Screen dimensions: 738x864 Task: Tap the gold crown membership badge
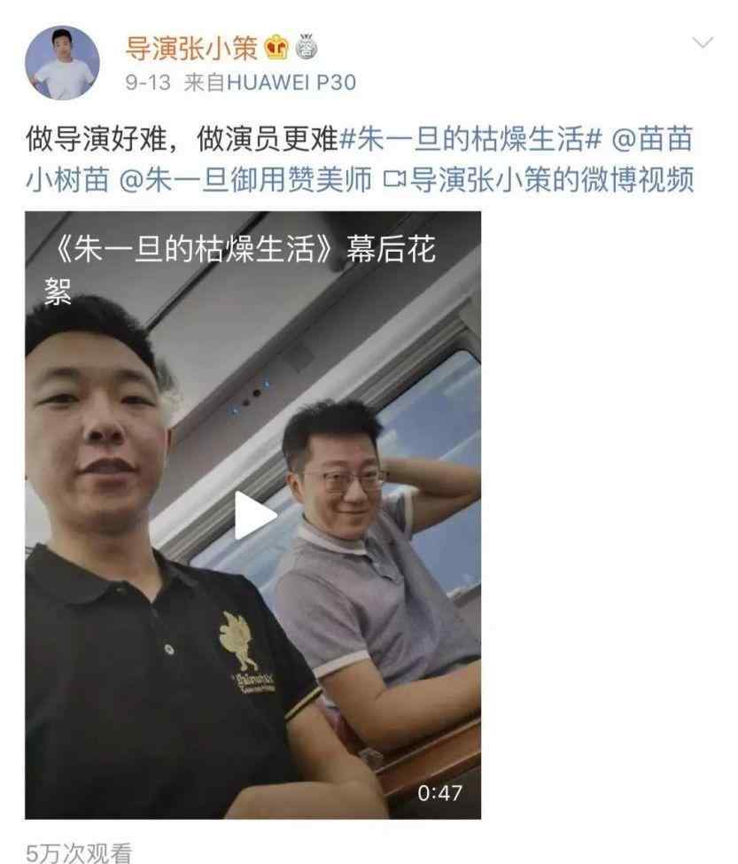pyautogui.click(x=276, y=47)
